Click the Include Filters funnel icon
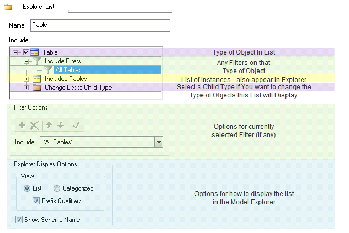The image size is (349, 233). pos(37,61)
